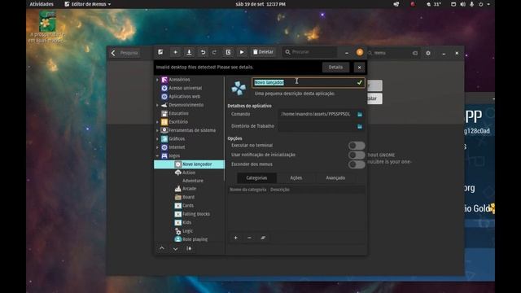Switch to the Avançado tab
521x293 pixels.
point(335,178)
